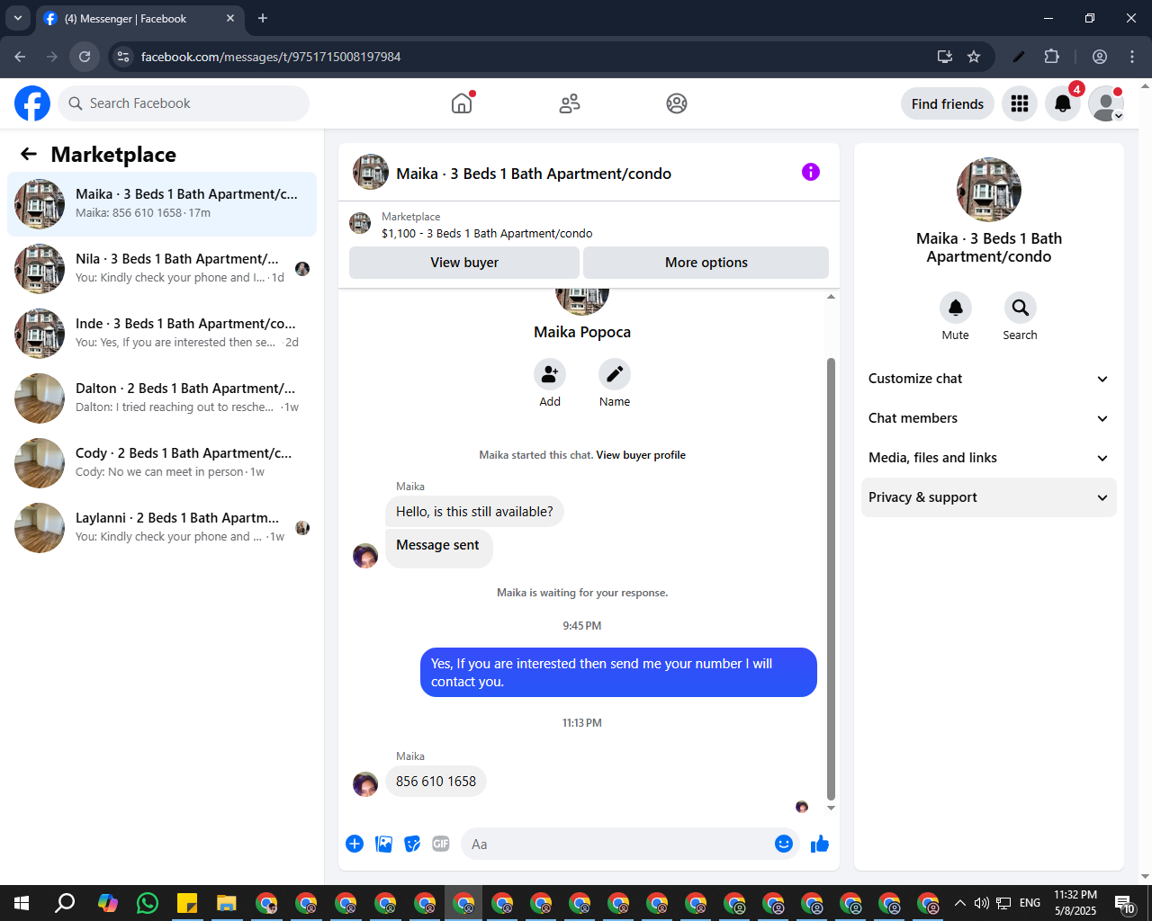Screen dimensions: 1152x921
Task: Open the Cody apartment conversation
Action: point(162,463)
